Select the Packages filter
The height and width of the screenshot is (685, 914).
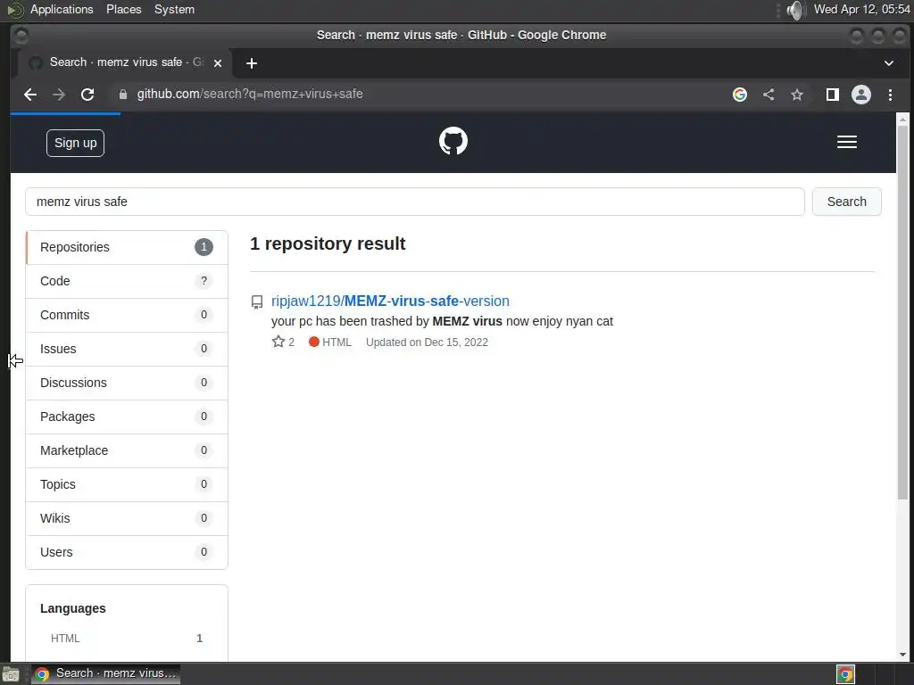(x=127, y=417)
